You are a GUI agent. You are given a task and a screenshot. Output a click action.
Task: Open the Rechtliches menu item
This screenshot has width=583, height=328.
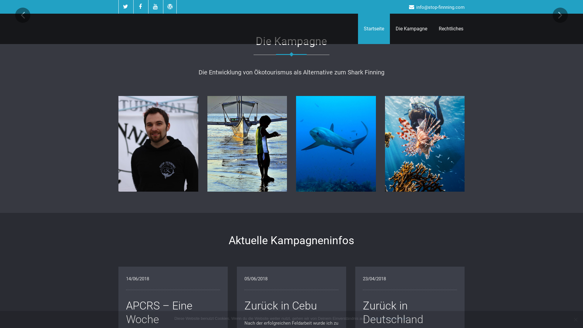(x=451, y=29)
